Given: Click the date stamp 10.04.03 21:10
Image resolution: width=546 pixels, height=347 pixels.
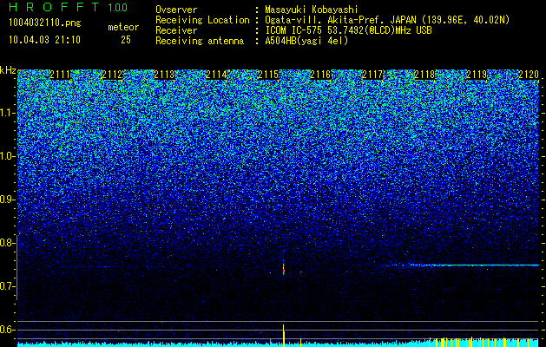Looking at the screenshot, I should [44, 40].
